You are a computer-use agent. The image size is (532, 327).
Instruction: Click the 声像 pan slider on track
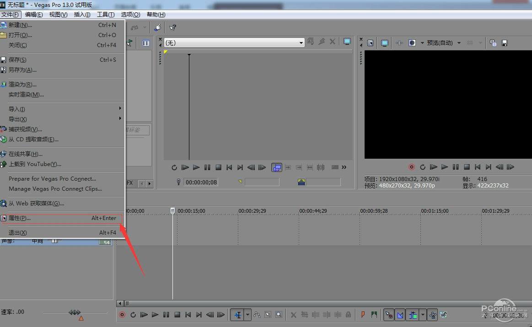point(54,241)
